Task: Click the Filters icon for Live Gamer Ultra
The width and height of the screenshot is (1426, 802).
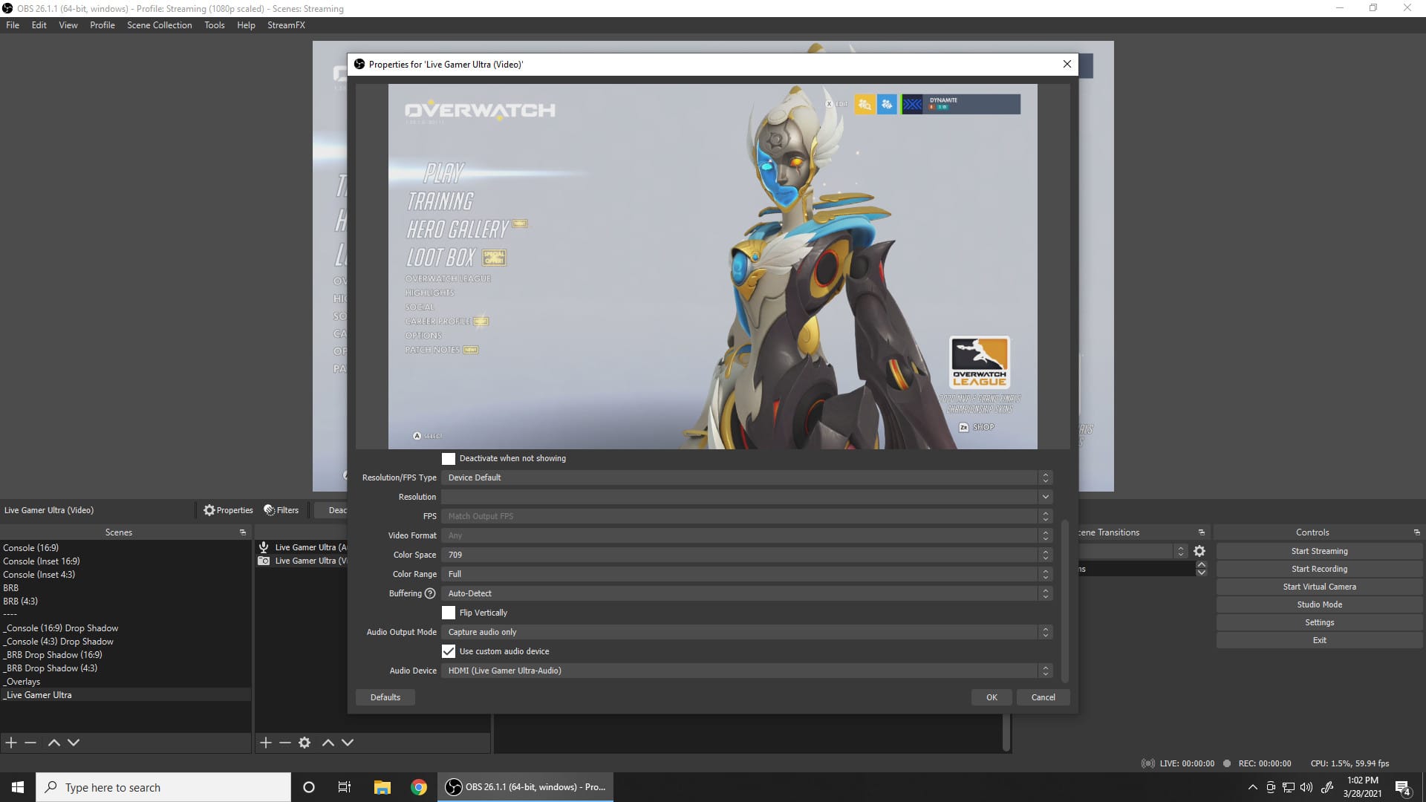Action: click(x=282, y=509)
